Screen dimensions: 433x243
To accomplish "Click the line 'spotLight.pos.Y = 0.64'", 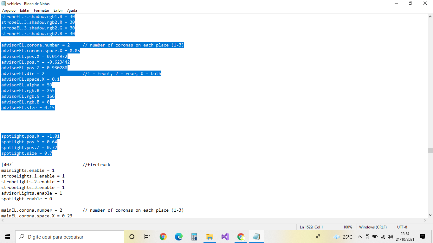I will pos(29,142).
